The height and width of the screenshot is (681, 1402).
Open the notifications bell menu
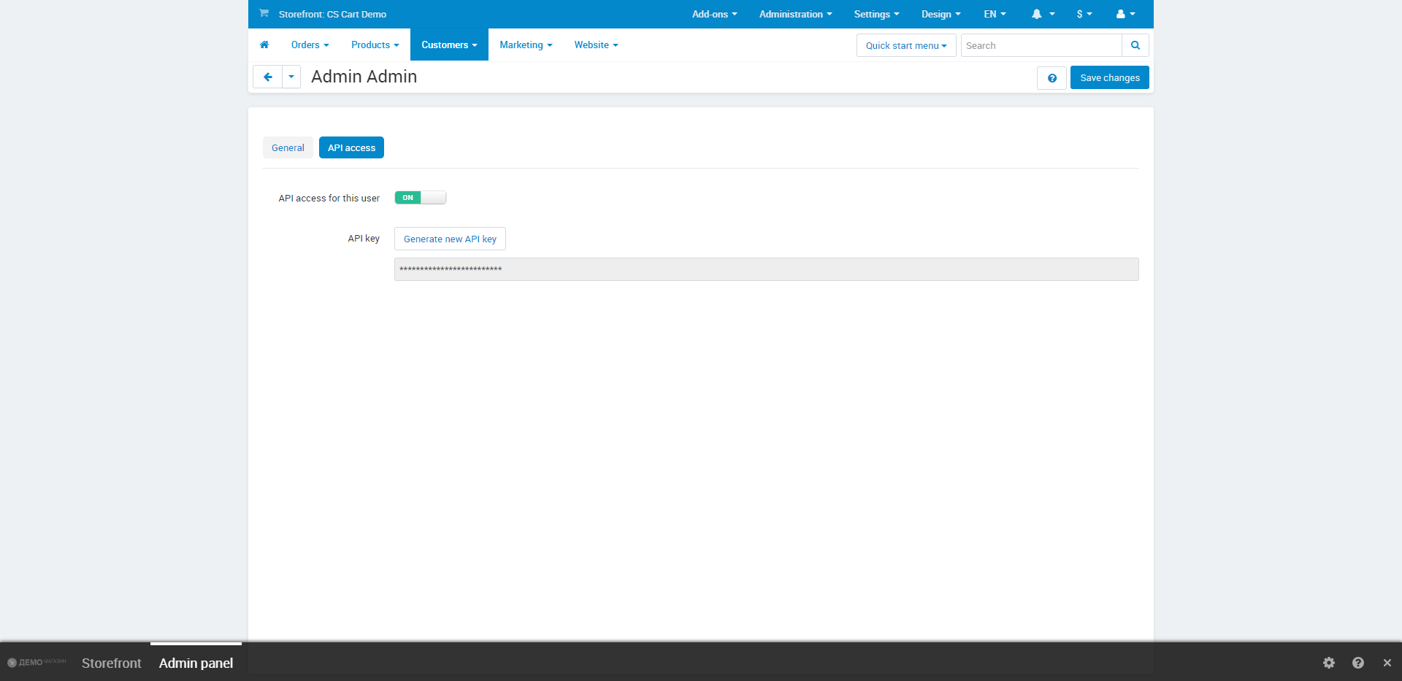coord(1043,14)
